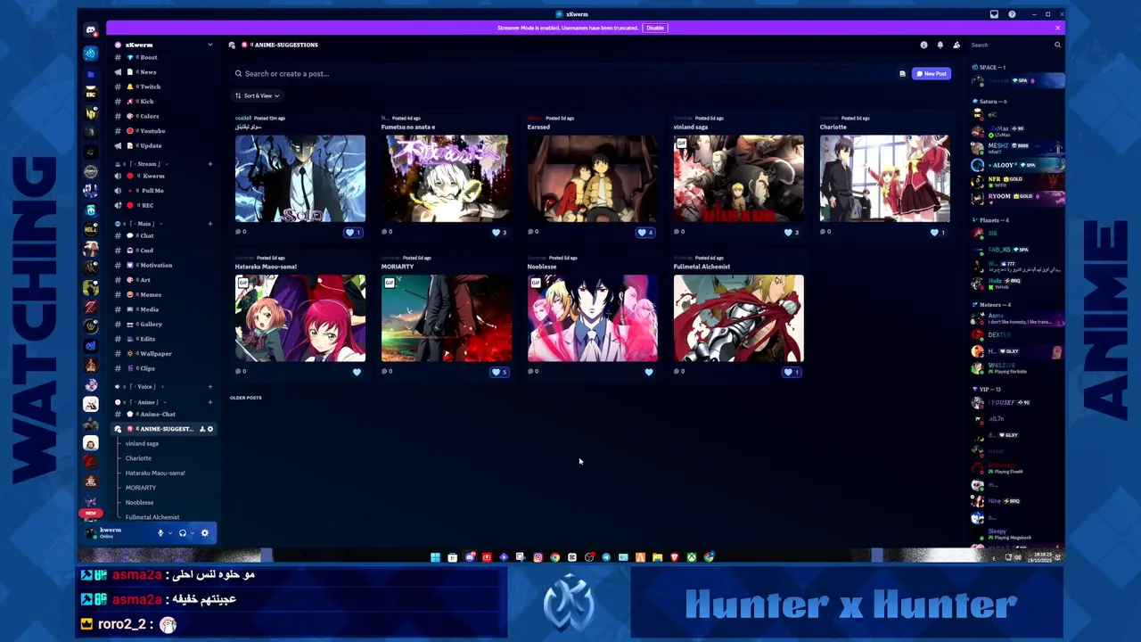This screenshot has width=1141, height=642.
Task: Like the Fumetsu no anata e post
Action: (499, 232)
